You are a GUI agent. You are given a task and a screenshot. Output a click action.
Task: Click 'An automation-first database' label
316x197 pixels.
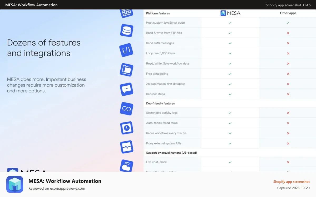(x=166, y=84)
